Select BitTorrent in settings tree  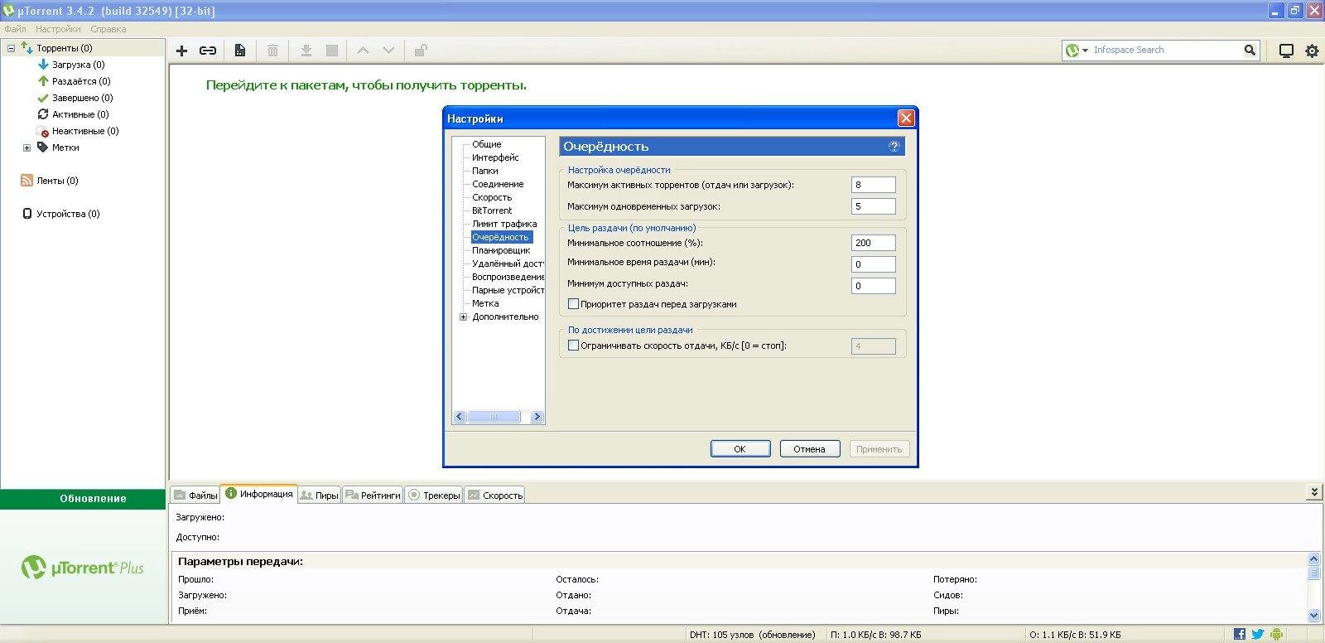point(492,210)
